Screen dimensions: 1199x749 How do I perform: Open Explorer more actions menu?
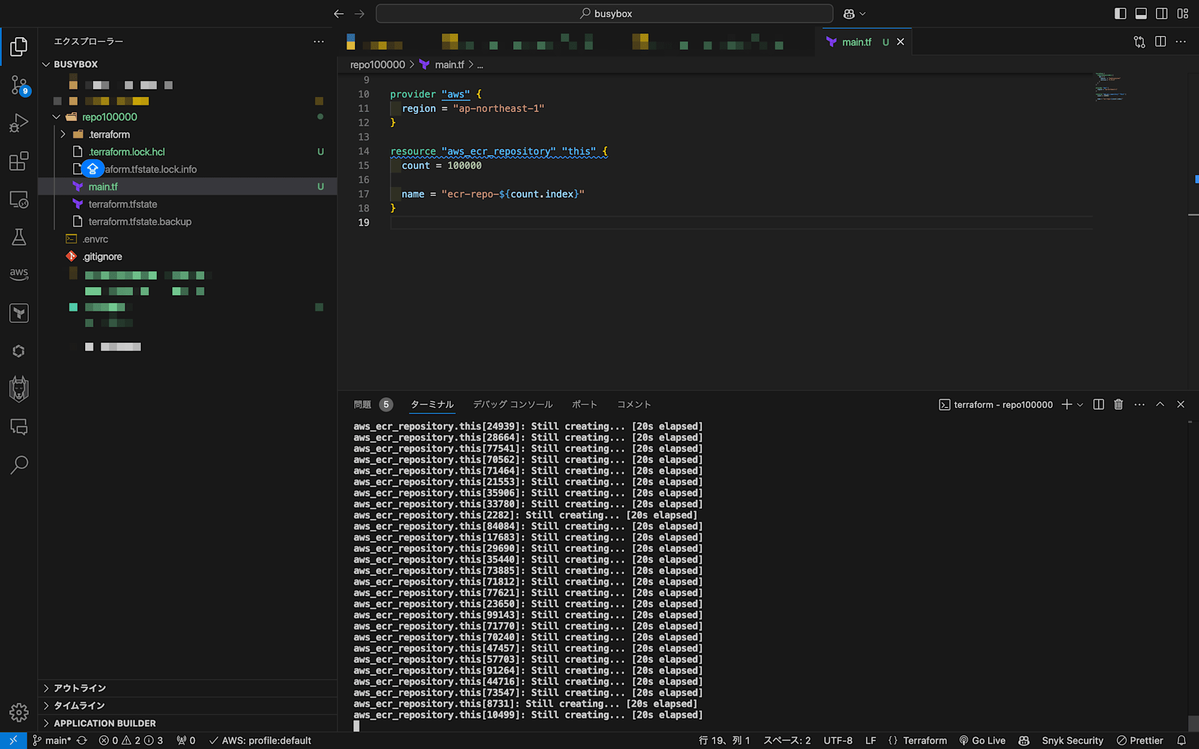tap(319, 41)
